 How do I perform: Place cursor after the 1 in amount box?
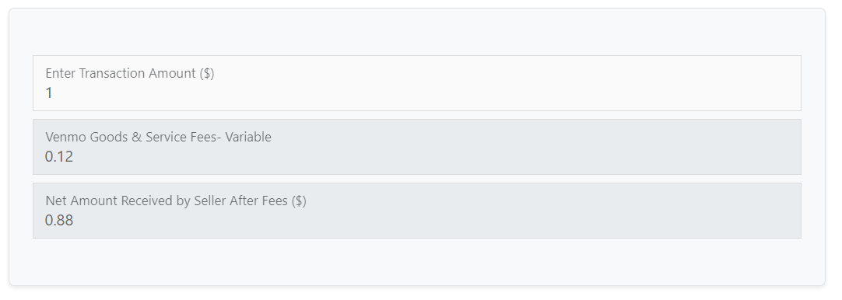coord(54,92)
